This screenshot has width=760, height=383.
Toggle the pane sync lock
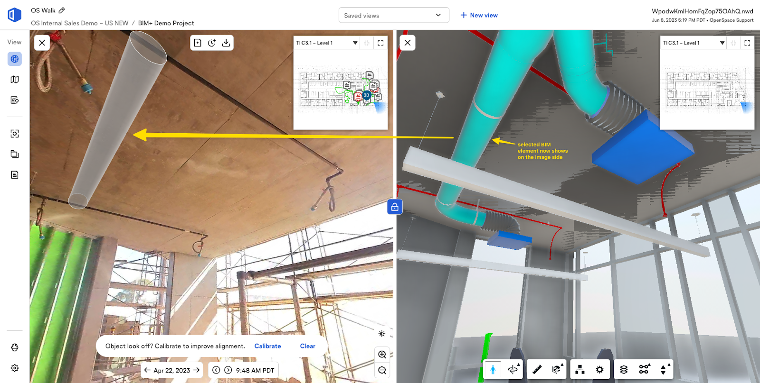395,207
